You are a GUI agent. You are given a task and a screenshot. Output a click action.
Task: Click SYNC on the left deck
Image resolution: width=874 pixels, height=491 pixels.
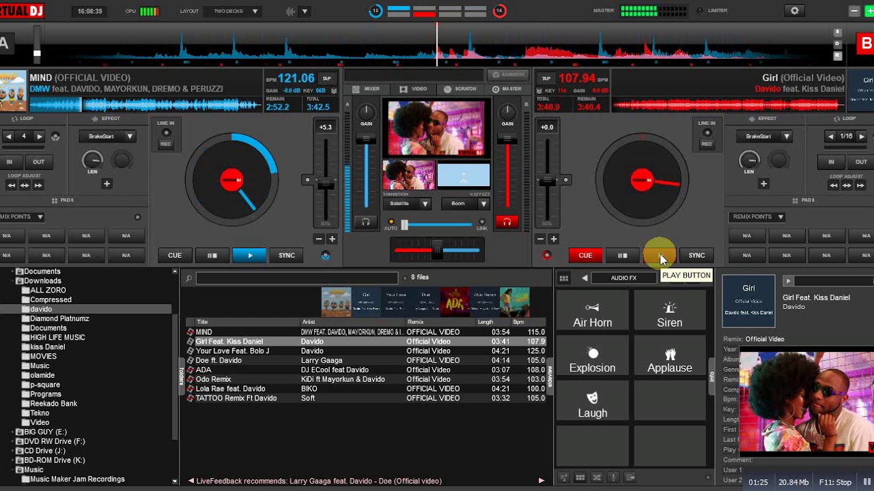pos(287,256)
